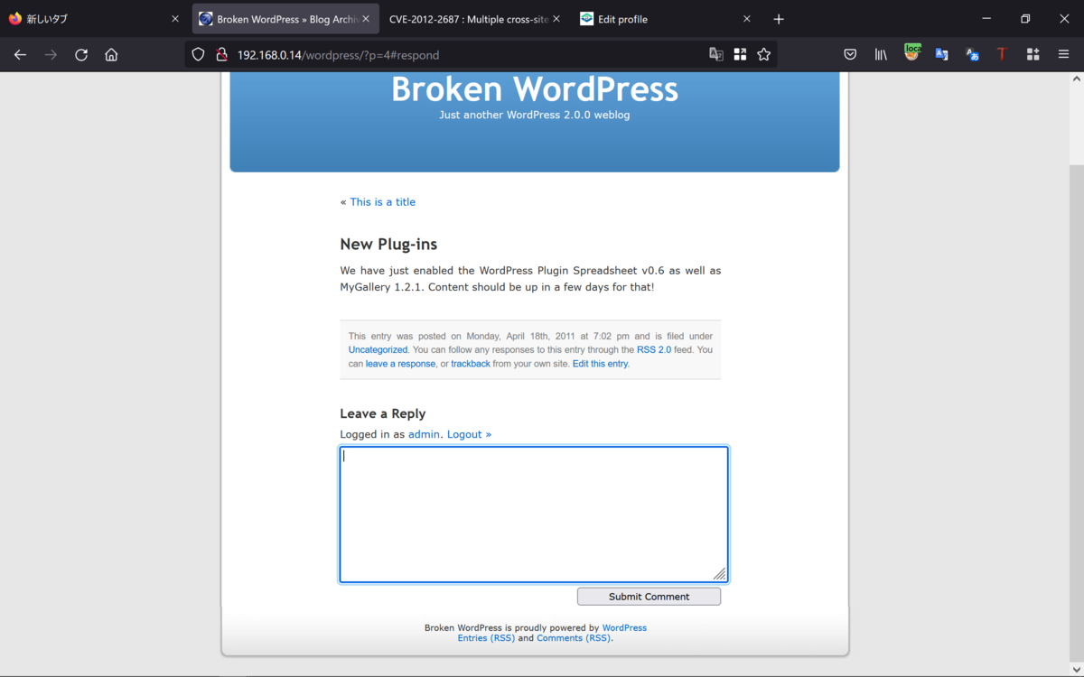
Task: Open the RSS 2.0 feed link
Action: (654, 350)
